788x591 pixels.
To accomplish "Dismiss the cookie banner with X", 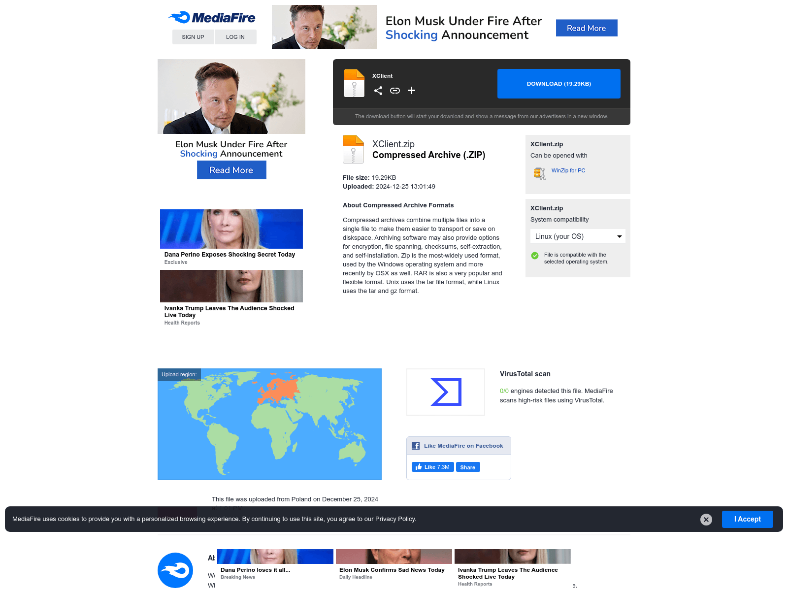I will coord(706,520).
